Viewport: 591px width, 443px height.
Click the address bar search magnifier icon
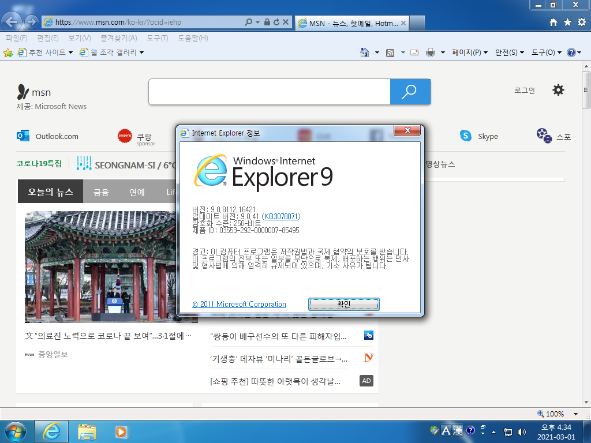248,22
